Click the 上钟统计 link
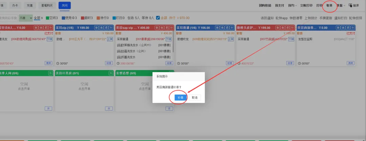 pos(311,18)
